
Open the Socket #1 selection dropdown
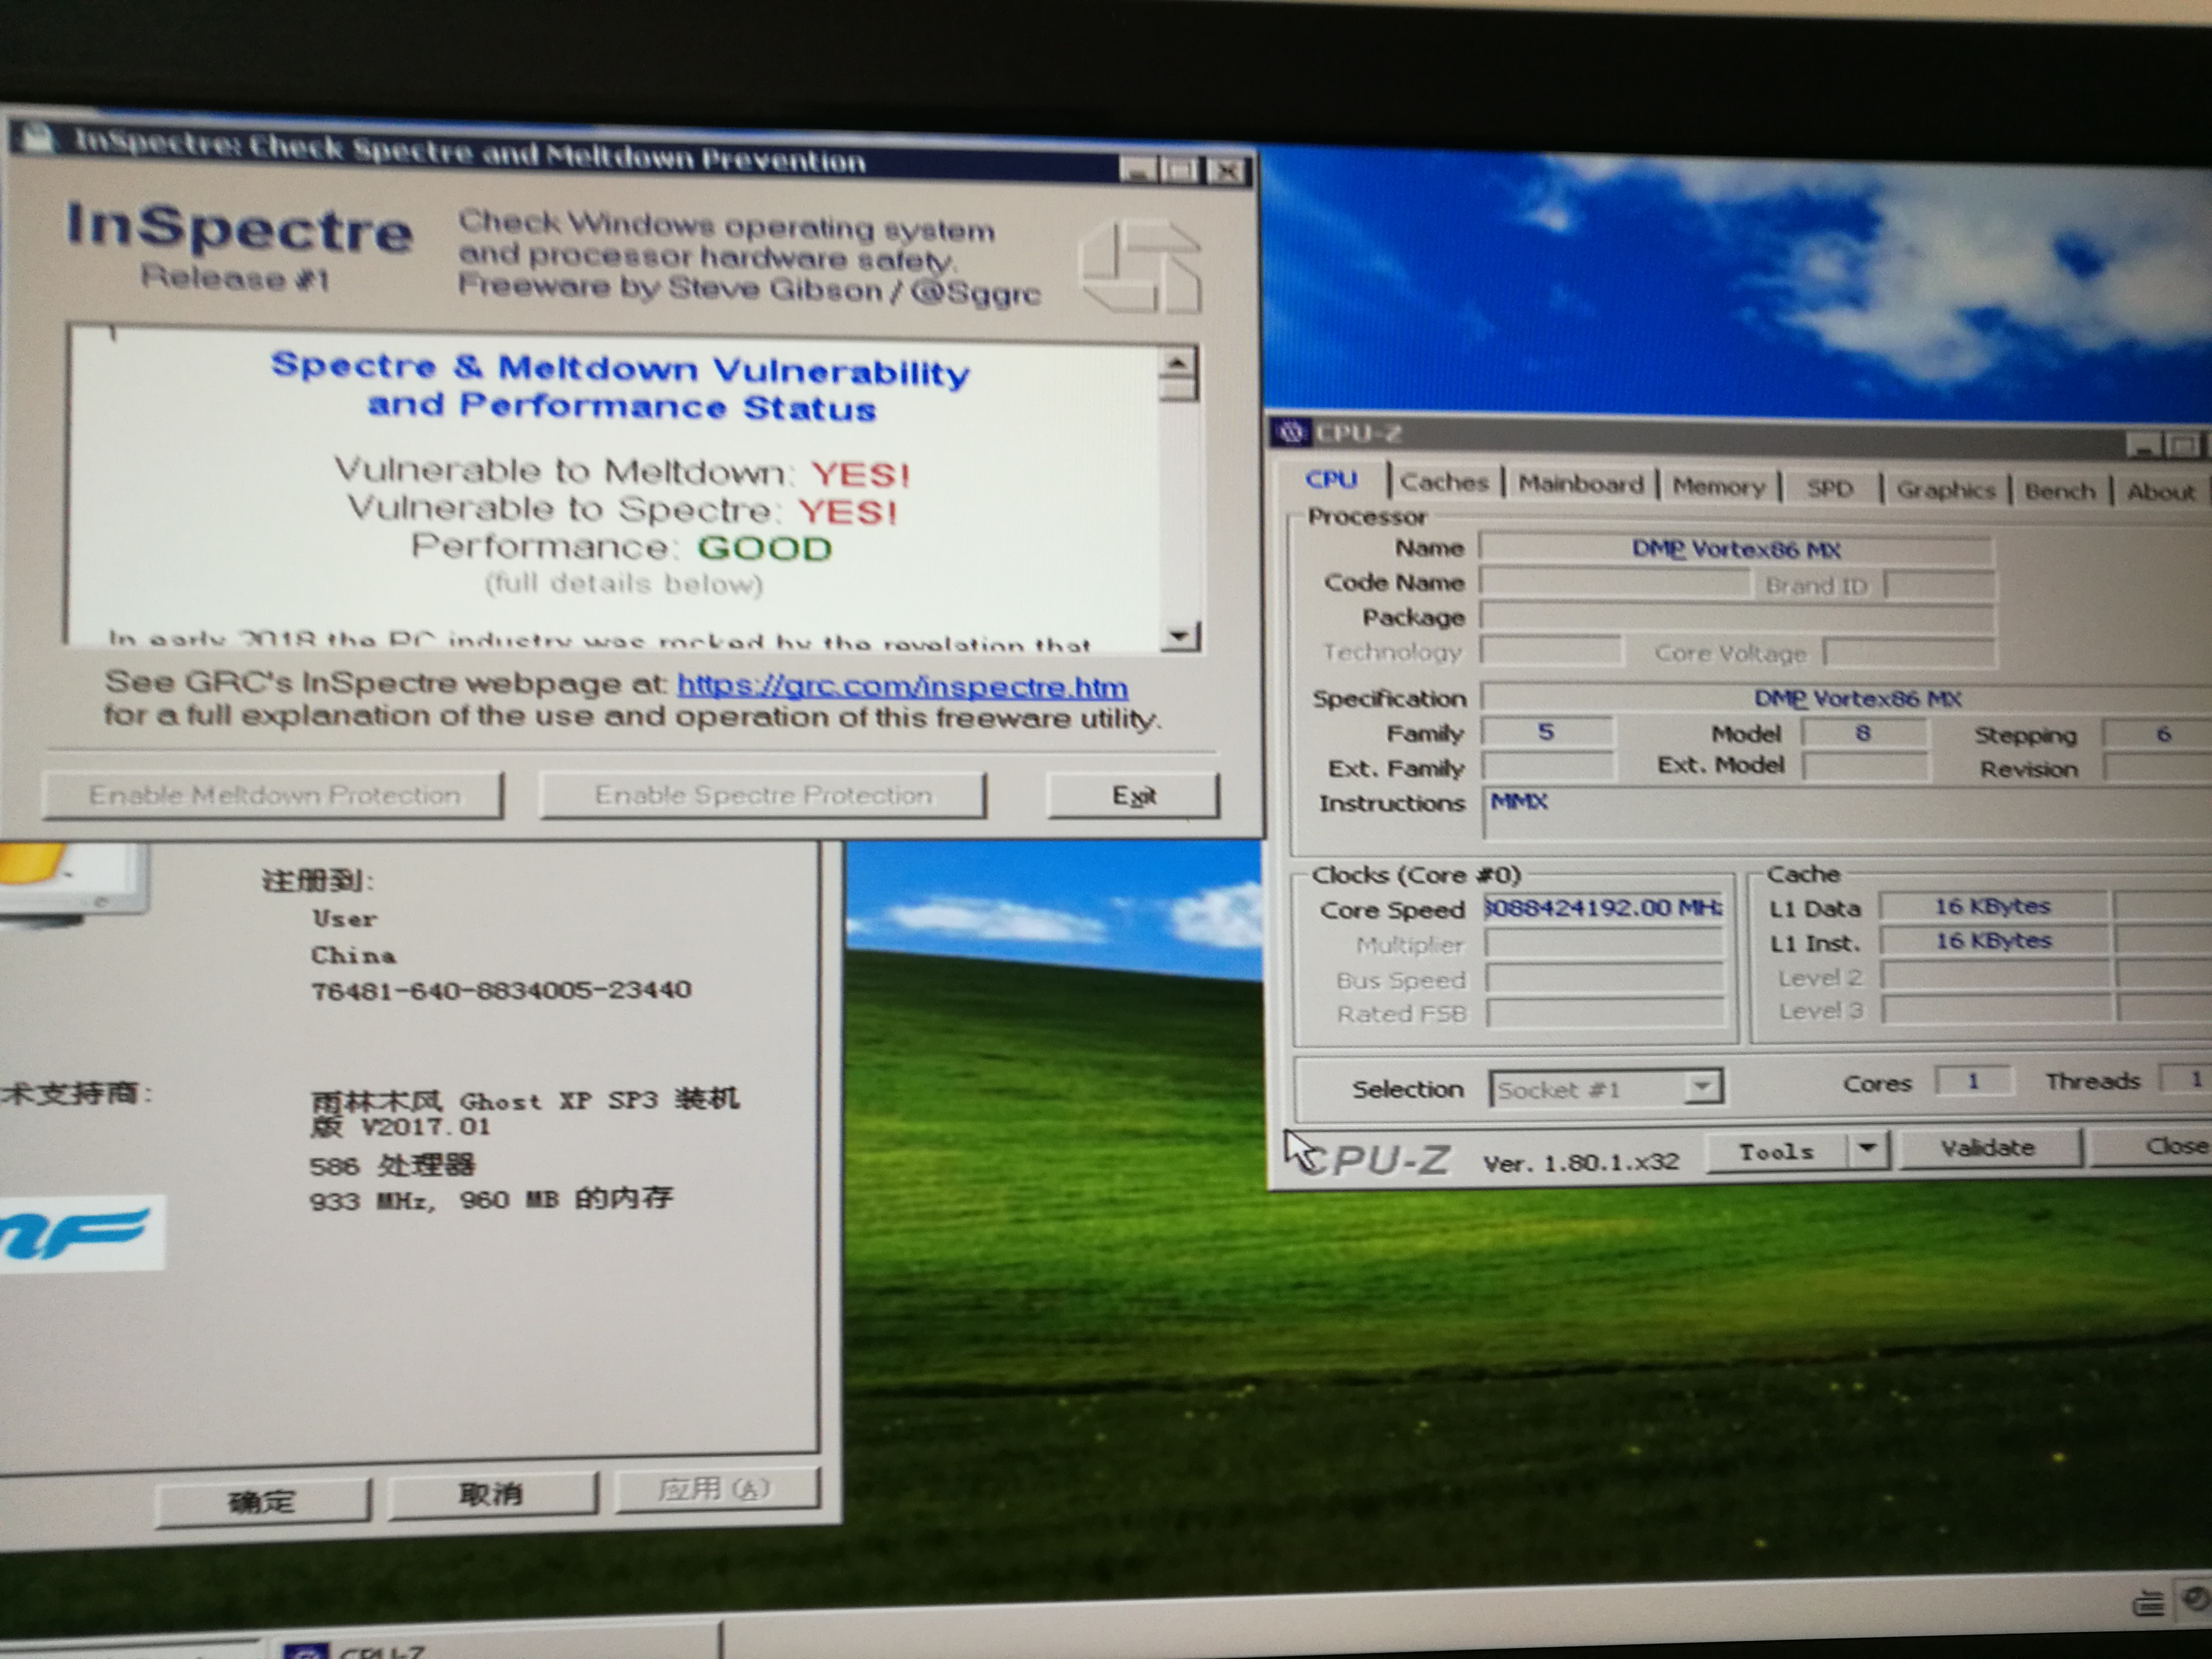(x=1701, y=1086)
